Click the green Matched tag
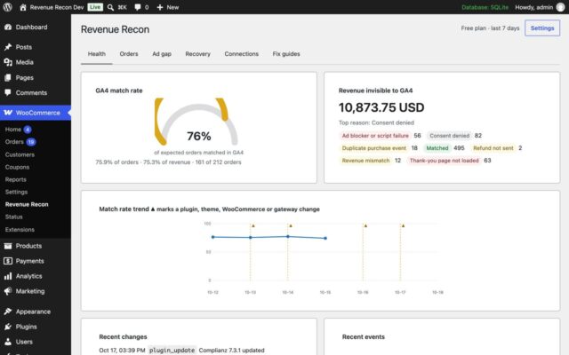Viewport: 569px width, 355px height. coord(437,148)
